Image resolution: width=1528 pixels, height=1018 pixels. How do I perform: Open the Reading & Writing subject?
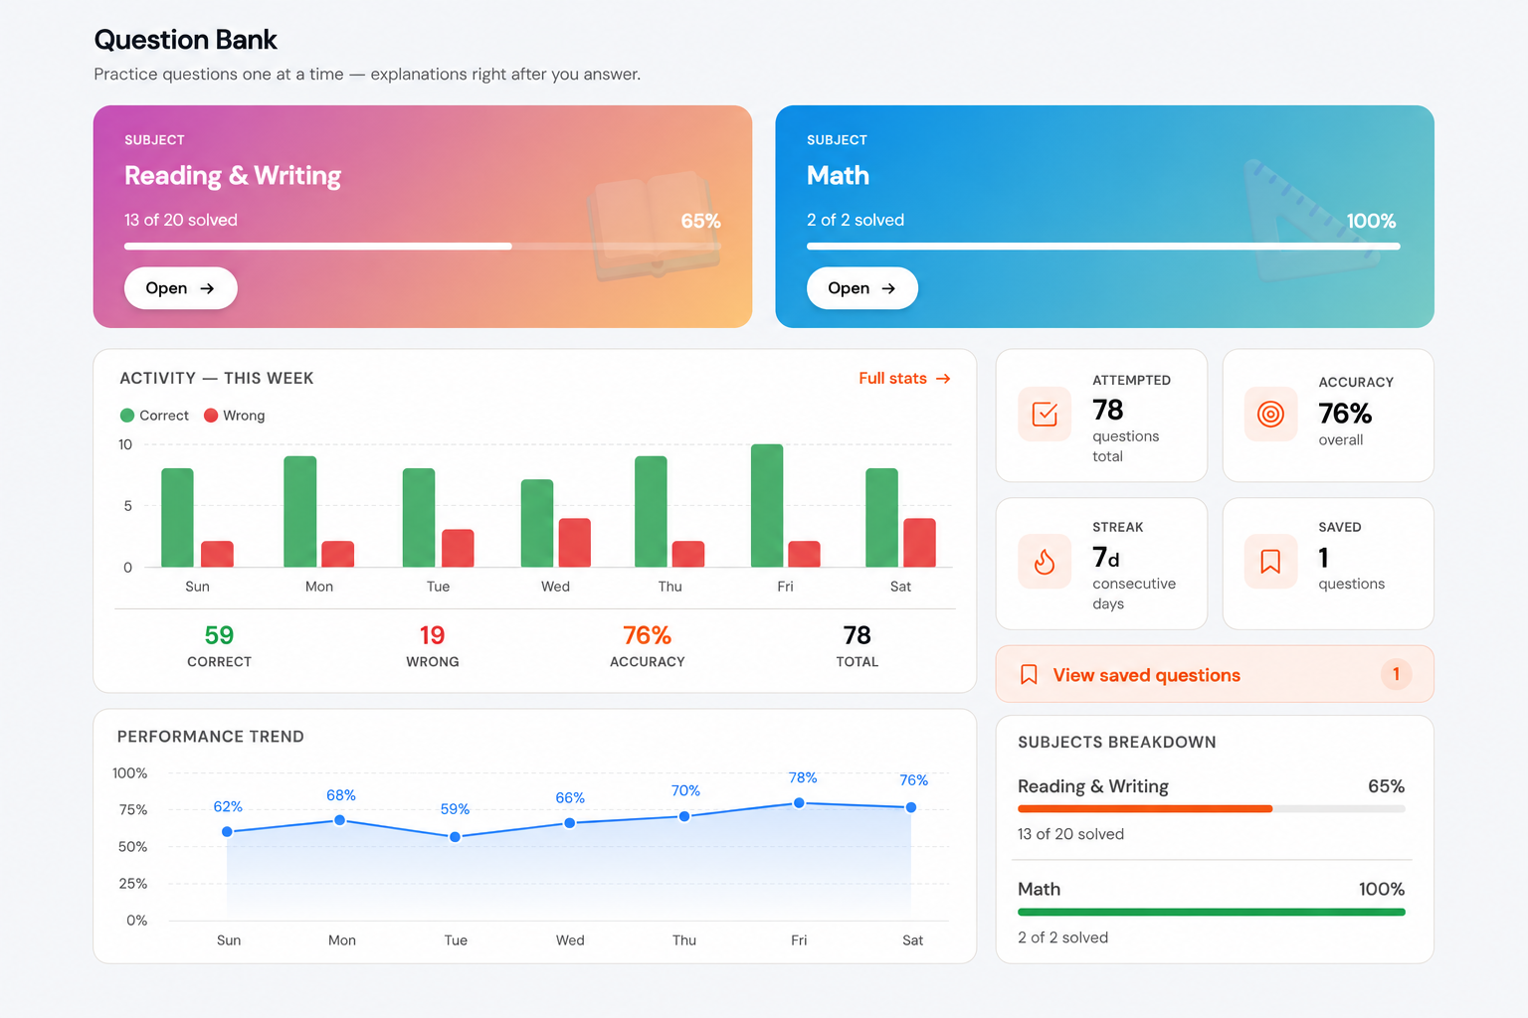[180, 288]
